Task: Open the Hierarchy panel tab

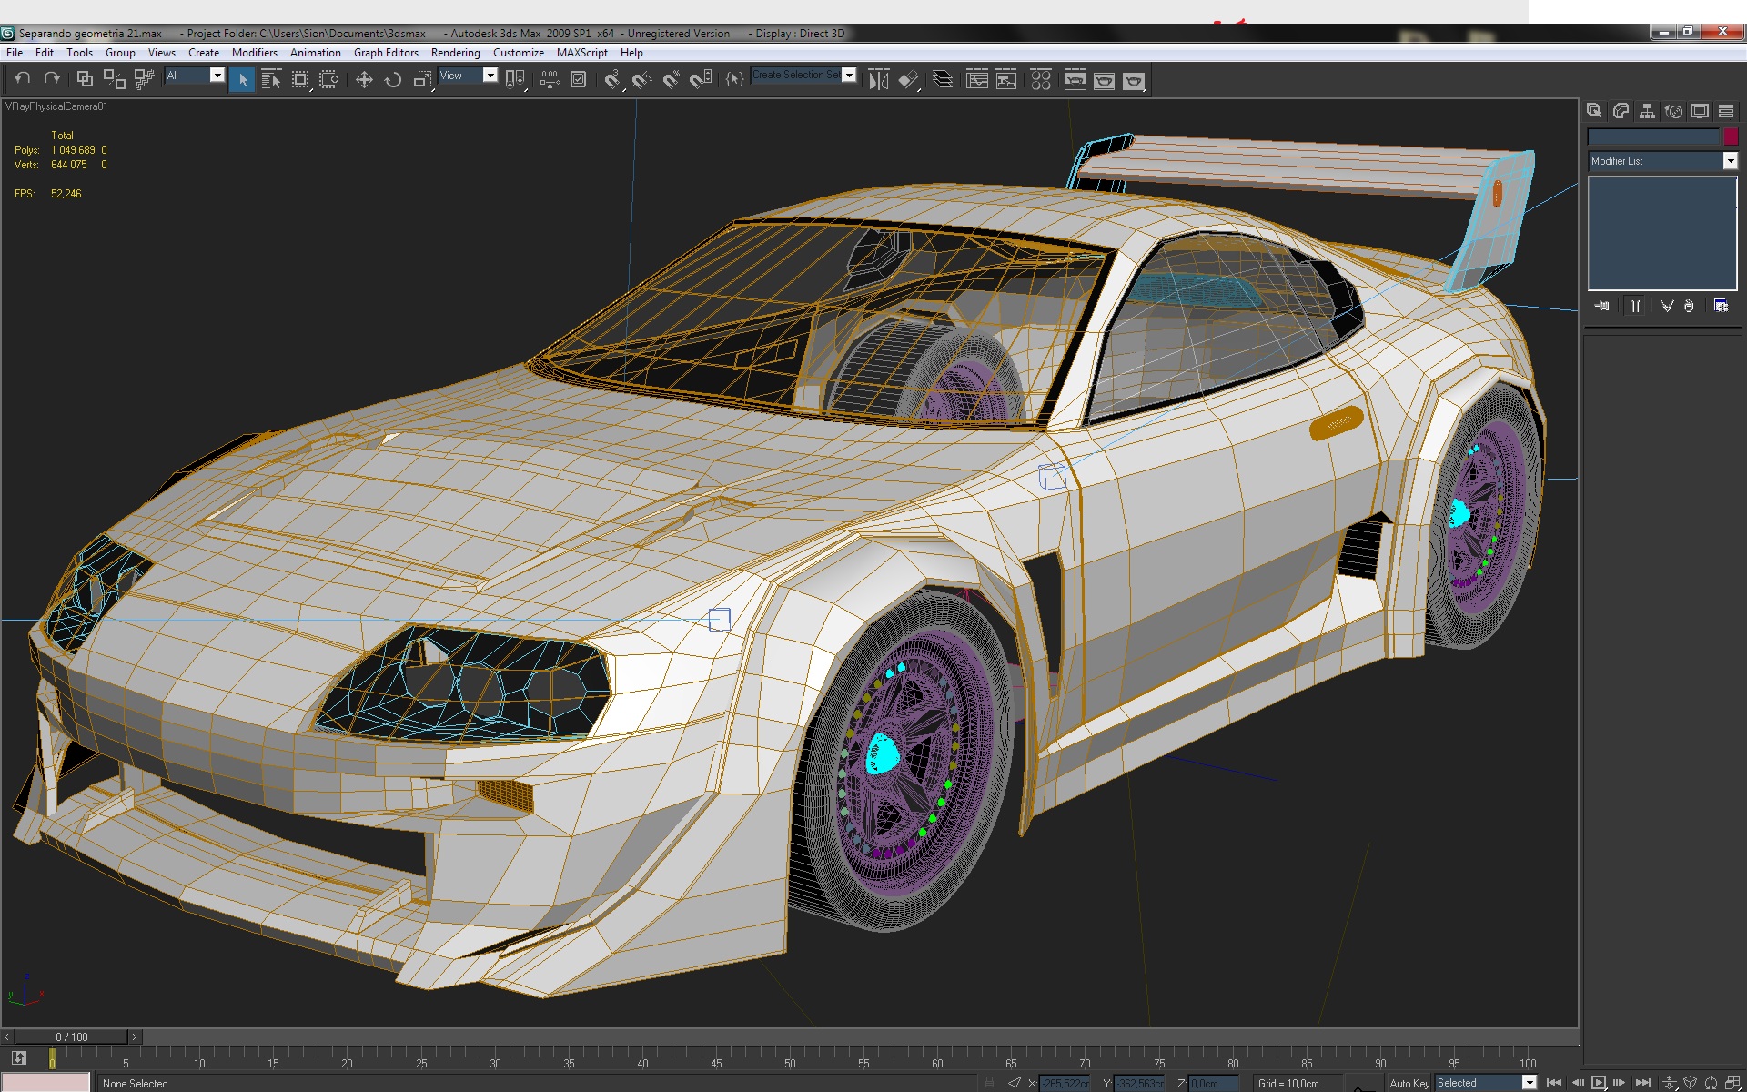Action: tap(1647, 111)
